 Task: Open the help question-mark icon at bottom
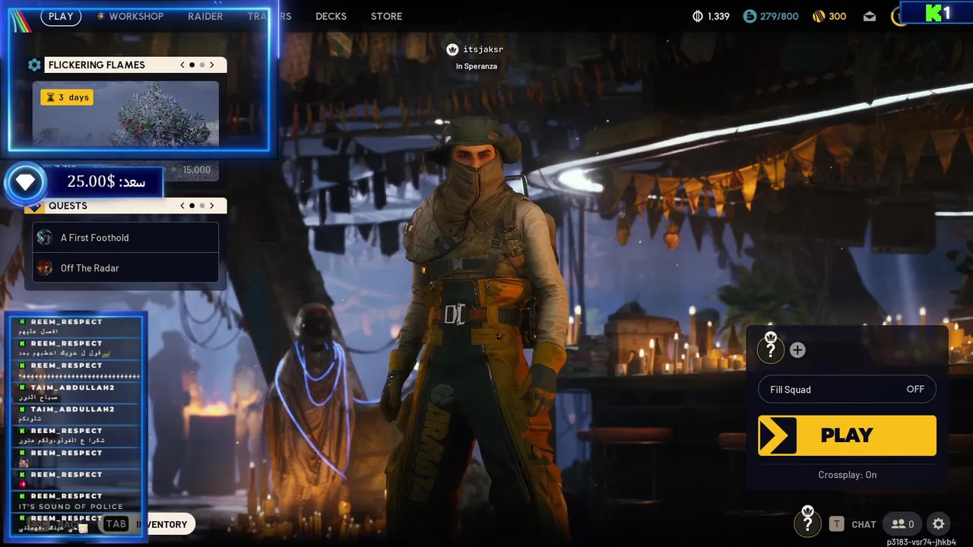click(807, 523)
